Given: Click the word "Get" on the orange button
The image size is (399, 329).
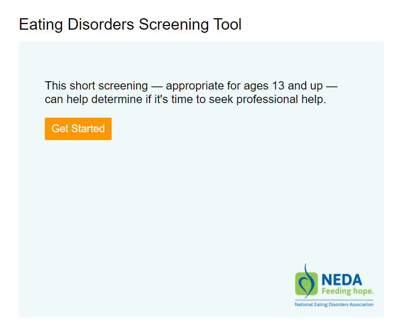Looking at the screenshot, I should point(60,129).
